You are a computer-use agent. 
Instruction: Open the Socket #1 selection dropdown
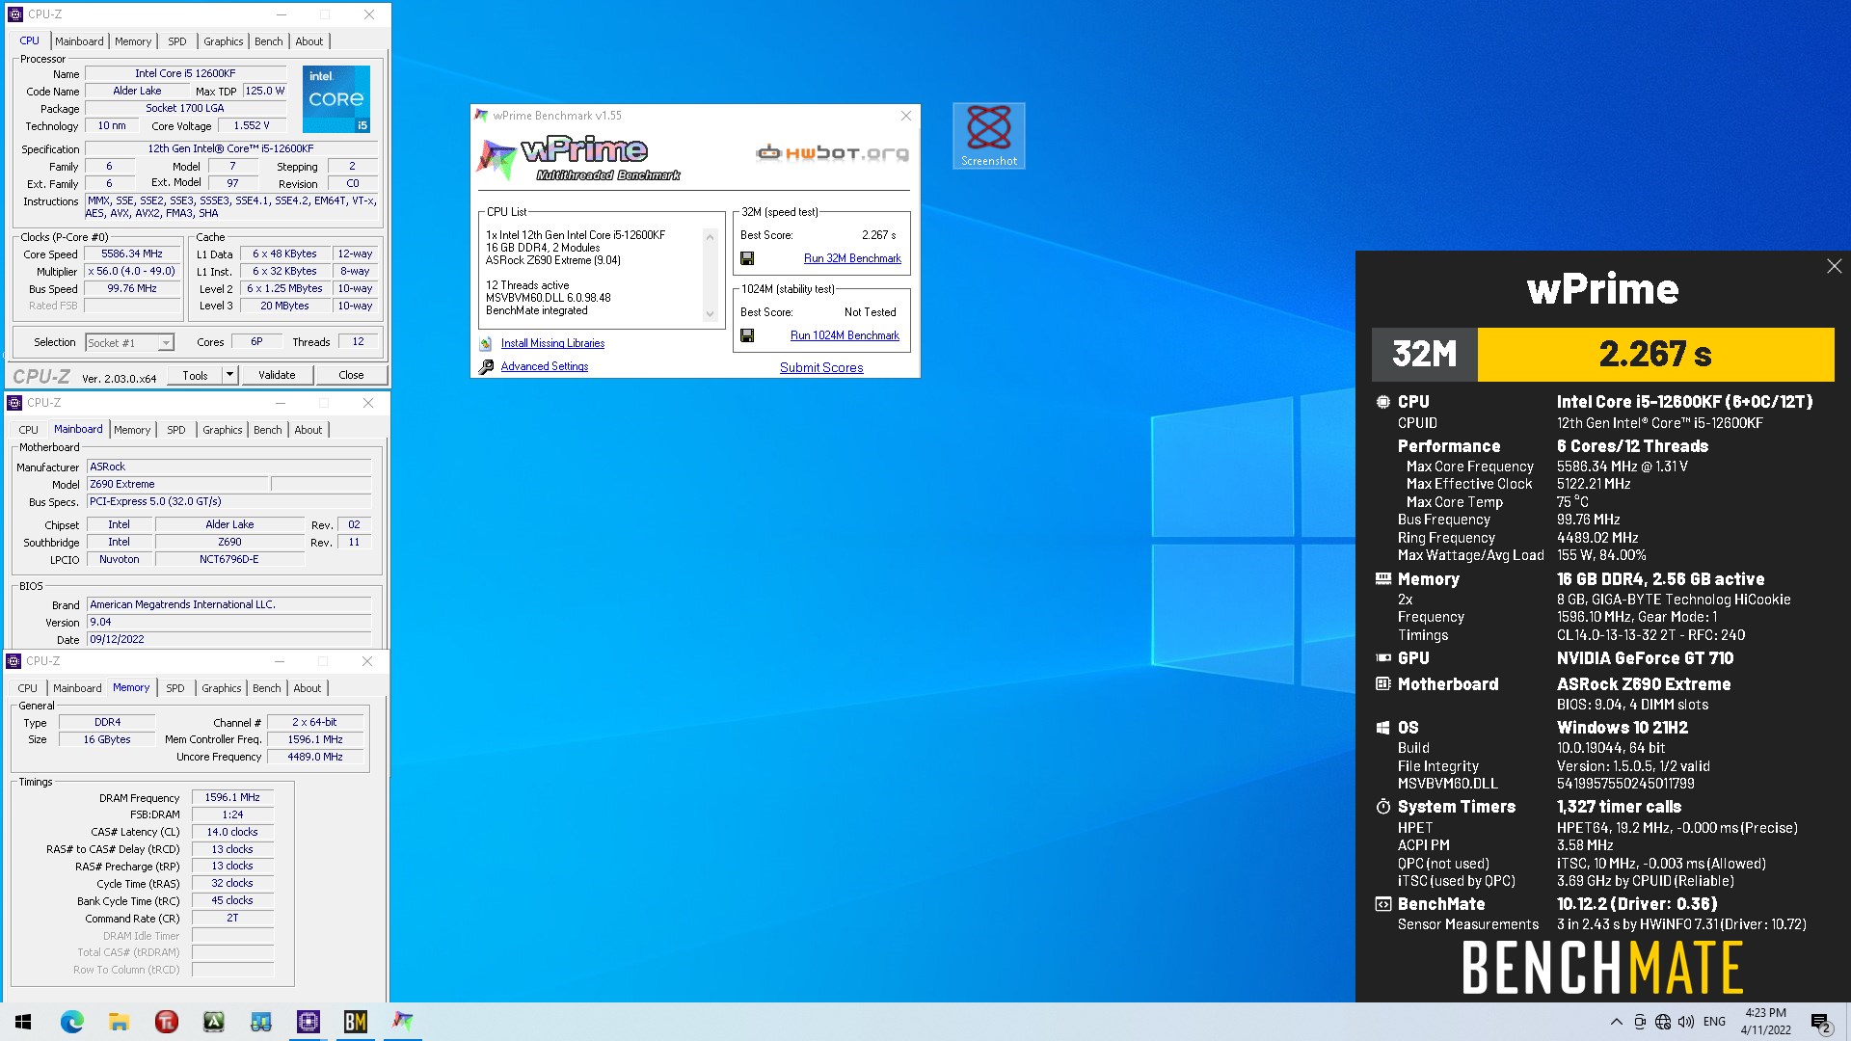point(129,343)
